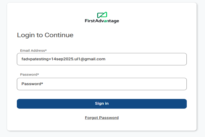Click the Login to Continue heading
The width and height of the screenshot is (205, 137).
point(45,35)
